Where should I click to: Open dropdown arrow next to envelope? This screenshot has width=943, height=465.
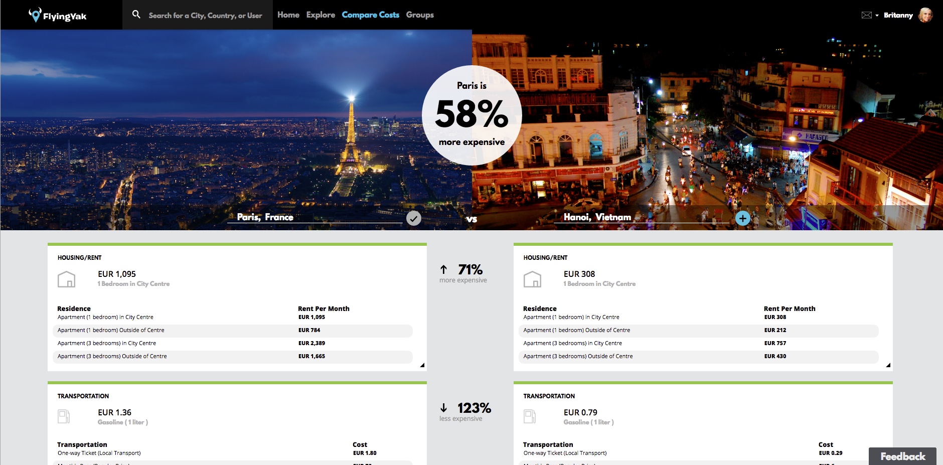tap(877, 16)
